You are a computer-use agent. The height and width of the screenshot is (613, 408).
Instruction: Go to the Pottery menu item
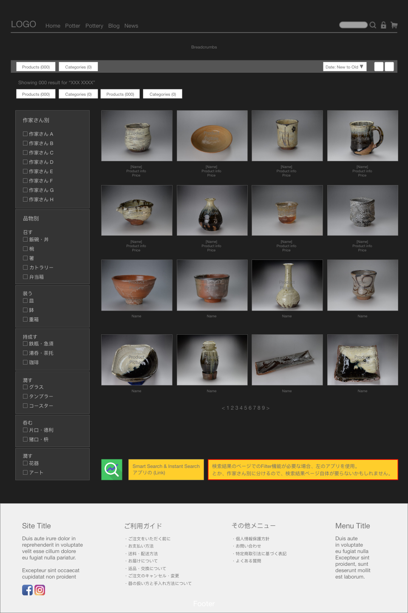coord(94,26)
